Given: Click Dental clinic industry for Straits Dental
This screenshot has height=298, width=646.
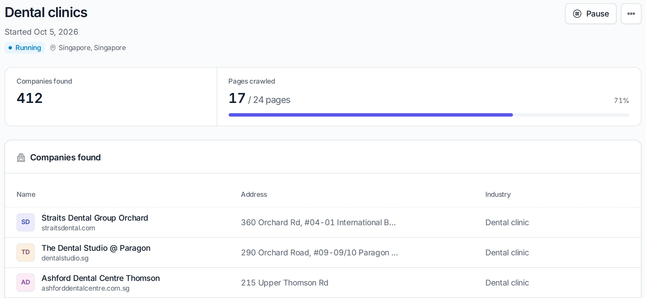Looking at the screenshot, I should coord(507,222).
